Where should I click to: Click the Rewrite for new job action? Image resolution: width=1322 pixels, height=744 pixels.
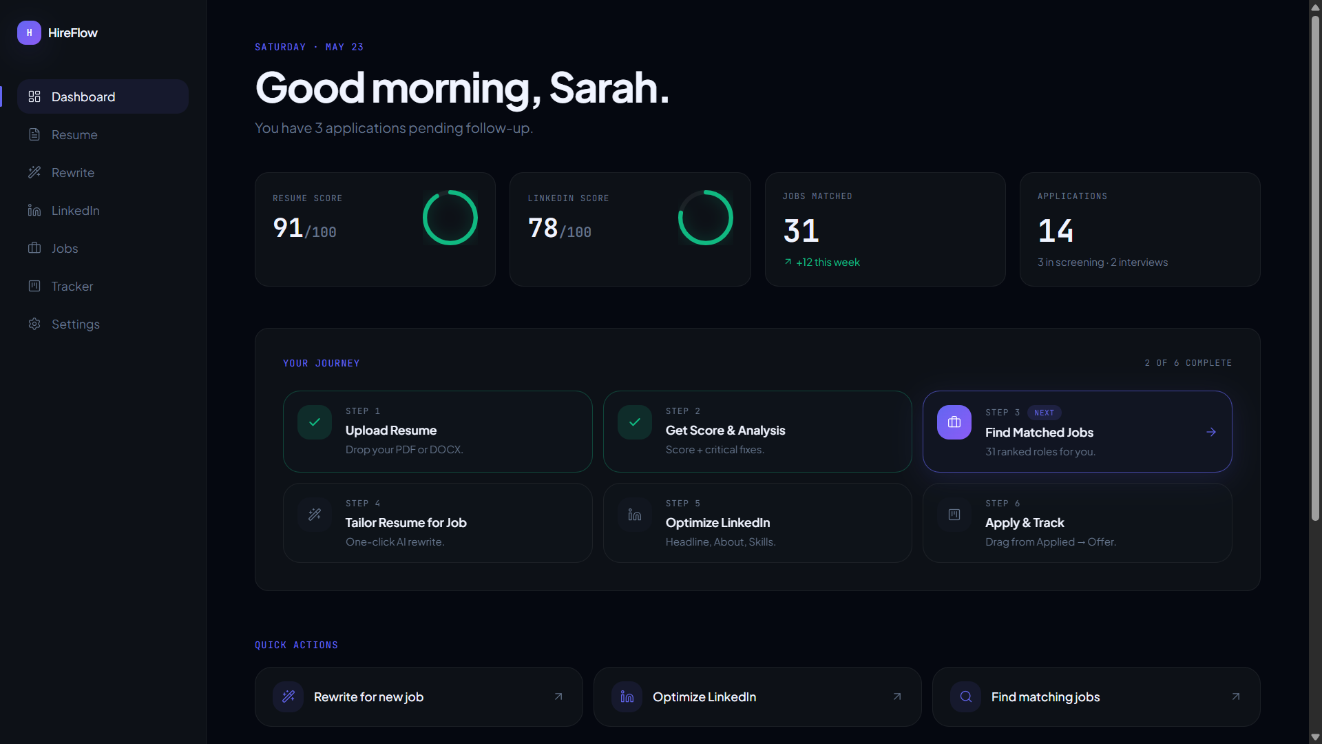point(419,696)
